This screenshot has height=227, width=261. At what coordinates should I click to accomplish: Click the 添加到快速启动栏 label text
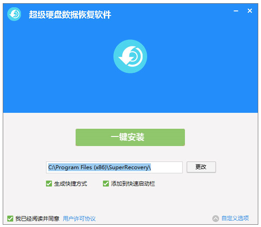tap(133, 184)
